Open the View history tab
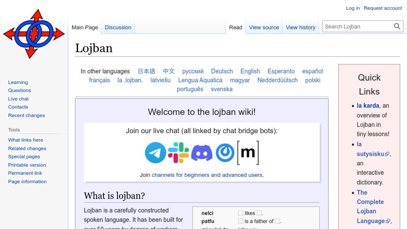Image resolution: width=407 pixels, height=229 pixels. [x=301, y=27]
